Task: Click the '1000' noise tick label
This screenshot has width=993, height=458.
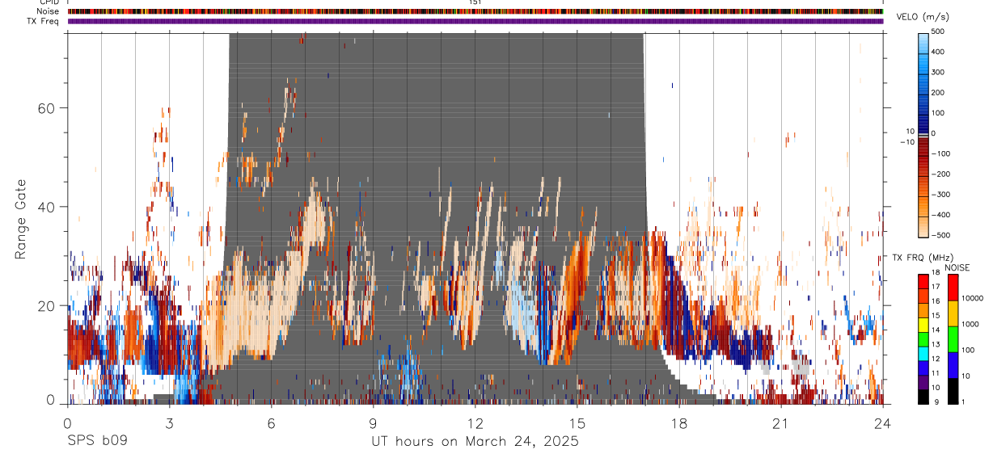Action: [x=970, y=325]
